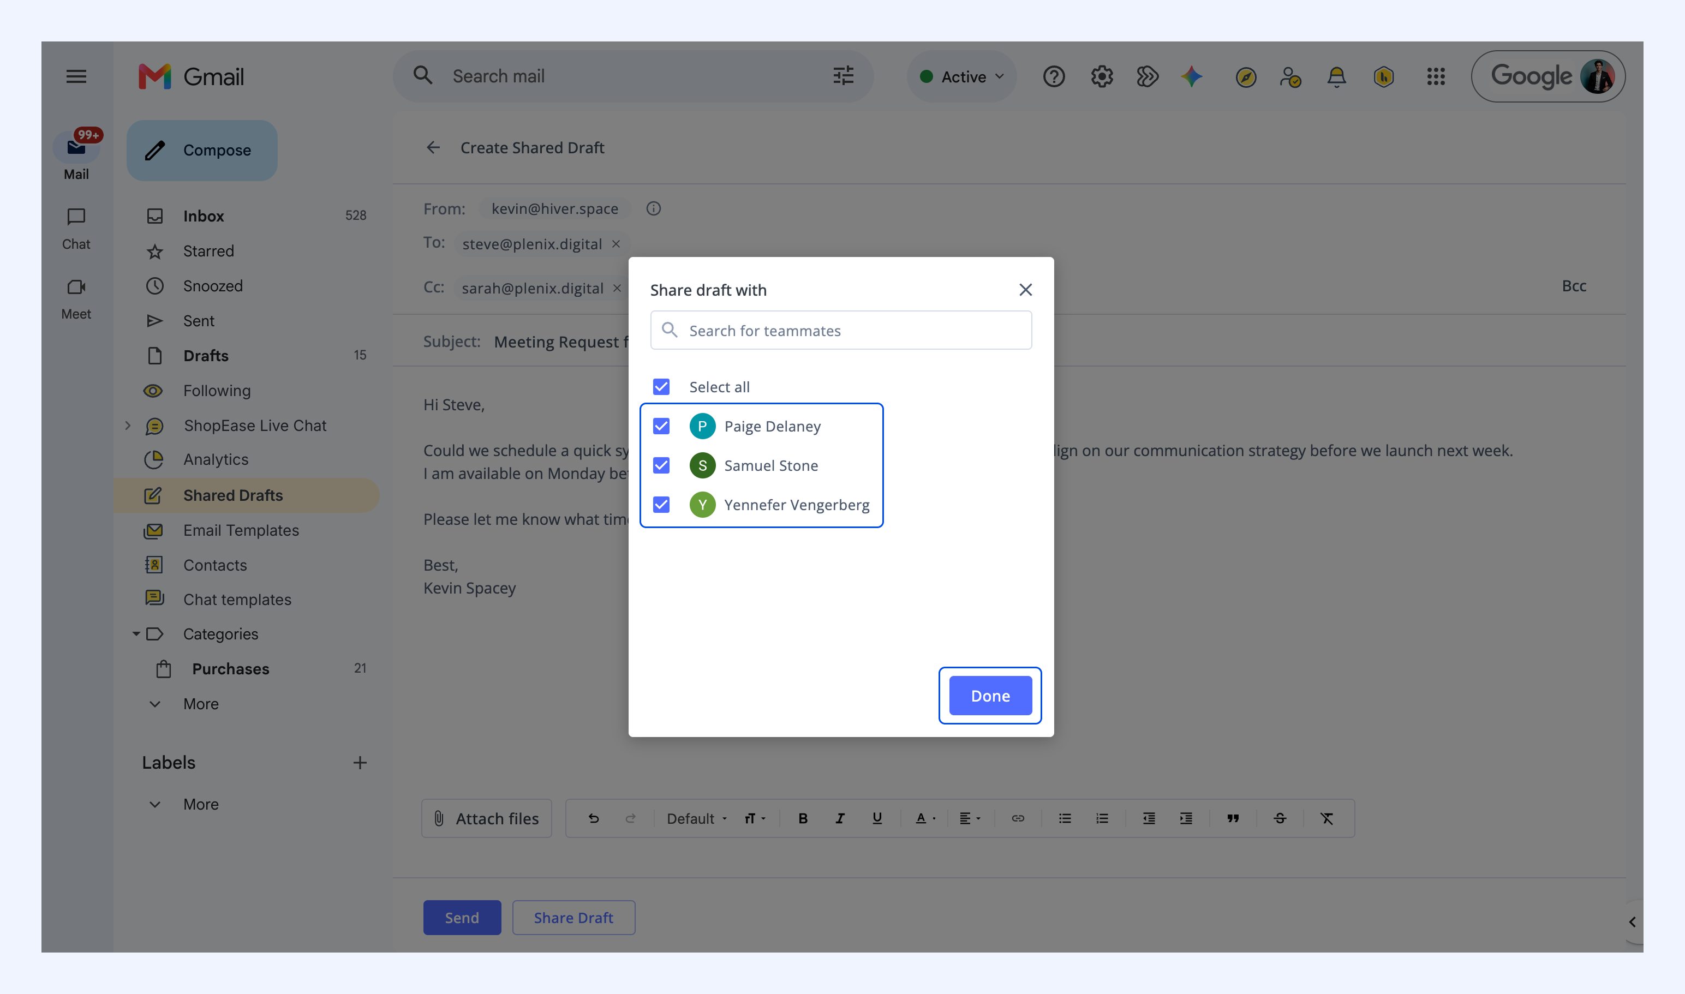Viewport: 1685px width, 994px height.
Task: Collapse the Categories section
Action: click(x=135, y=633)
